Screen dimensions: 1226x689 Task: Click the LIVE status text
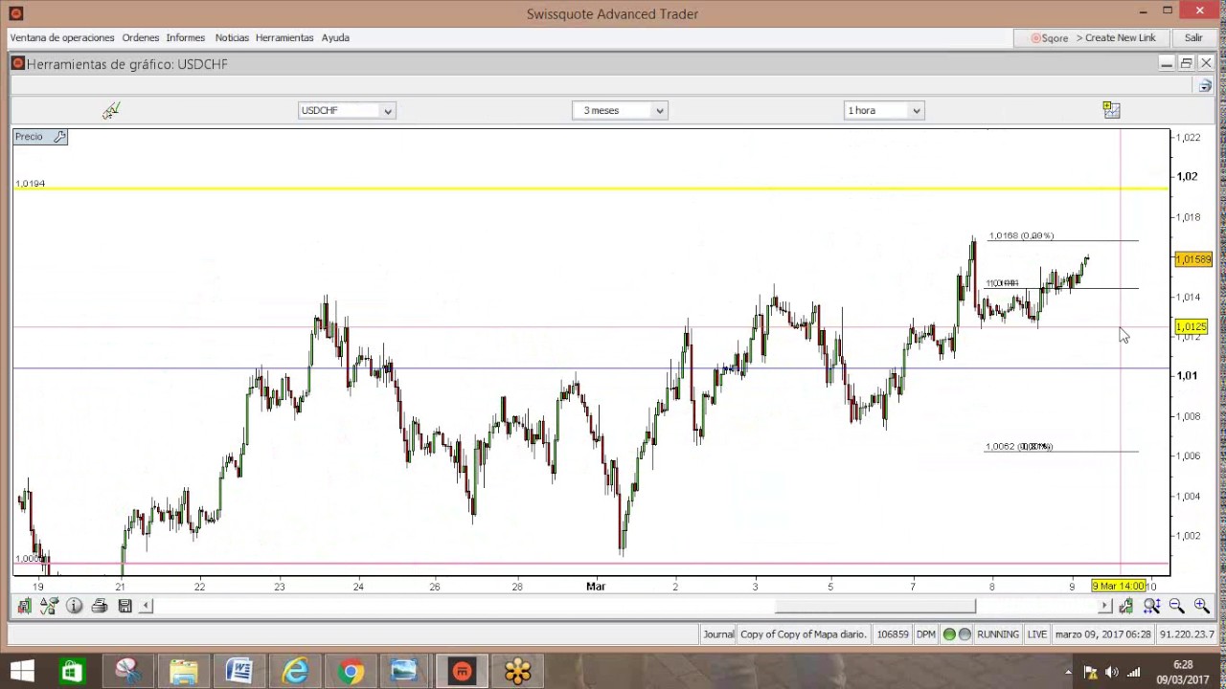[1037, 634]
